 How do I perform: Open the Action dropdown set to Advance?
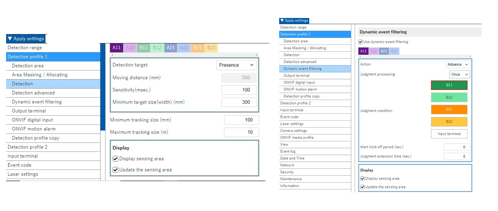click(x=457, y=64)
